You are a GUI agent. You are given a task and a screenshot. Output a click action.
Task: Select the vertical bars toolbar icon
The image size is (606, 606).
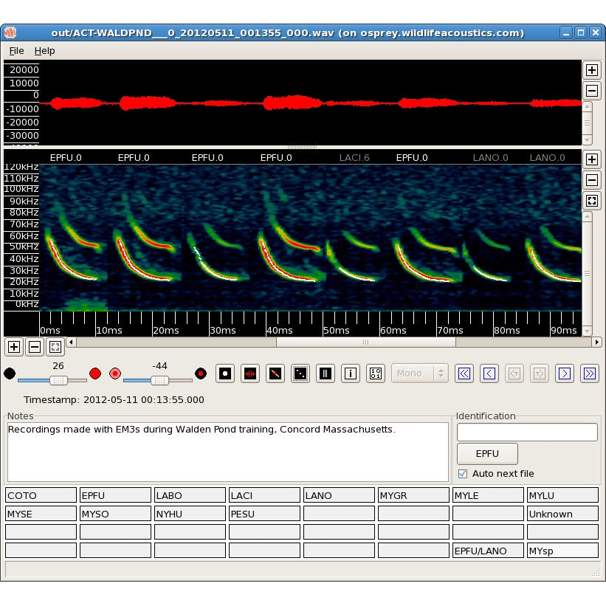(326, 373)
